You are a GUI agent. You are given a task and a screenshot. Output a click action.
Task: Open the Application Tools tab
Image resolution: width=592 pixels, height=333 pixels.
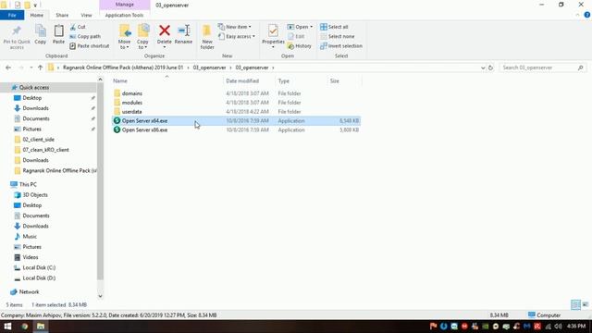(x=124, y=15)
